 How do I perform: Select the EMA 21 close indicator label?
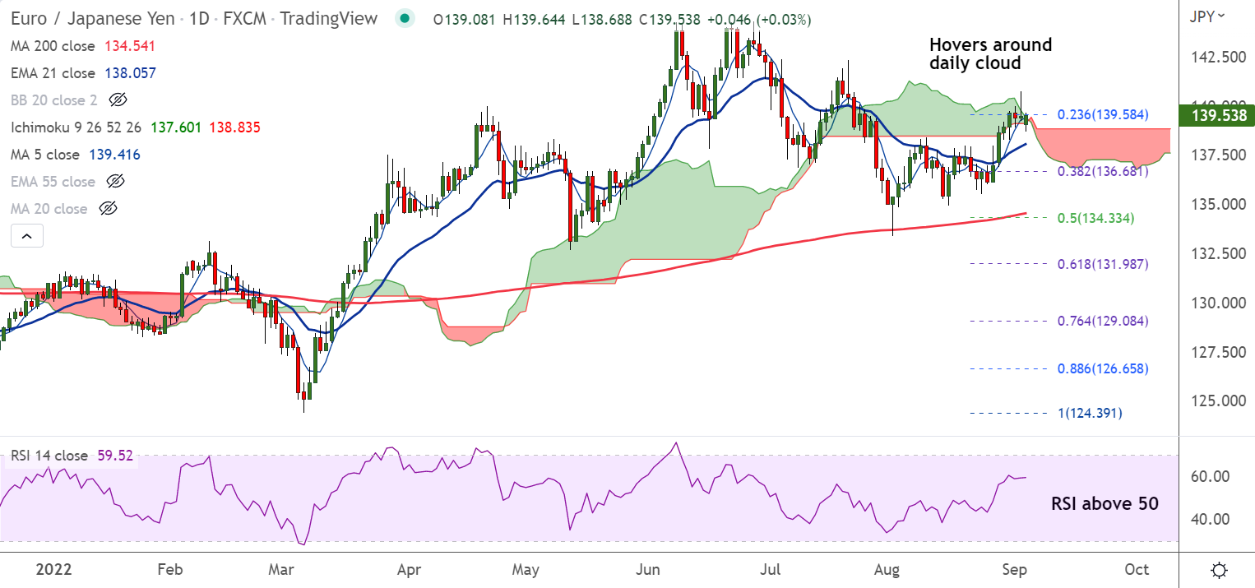53,73
